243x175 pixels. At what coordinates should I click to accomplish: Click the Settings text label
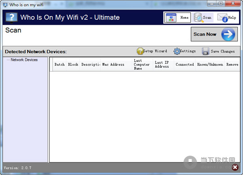188,51
